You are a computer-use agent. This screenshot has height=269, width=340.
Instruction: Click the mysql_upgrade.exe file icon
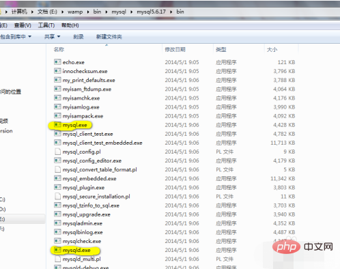[57, 214]
